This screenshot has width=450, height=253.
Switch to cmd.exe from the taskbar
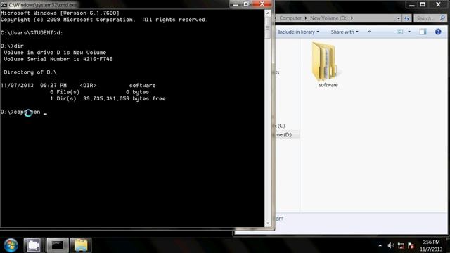click(58, 245)
